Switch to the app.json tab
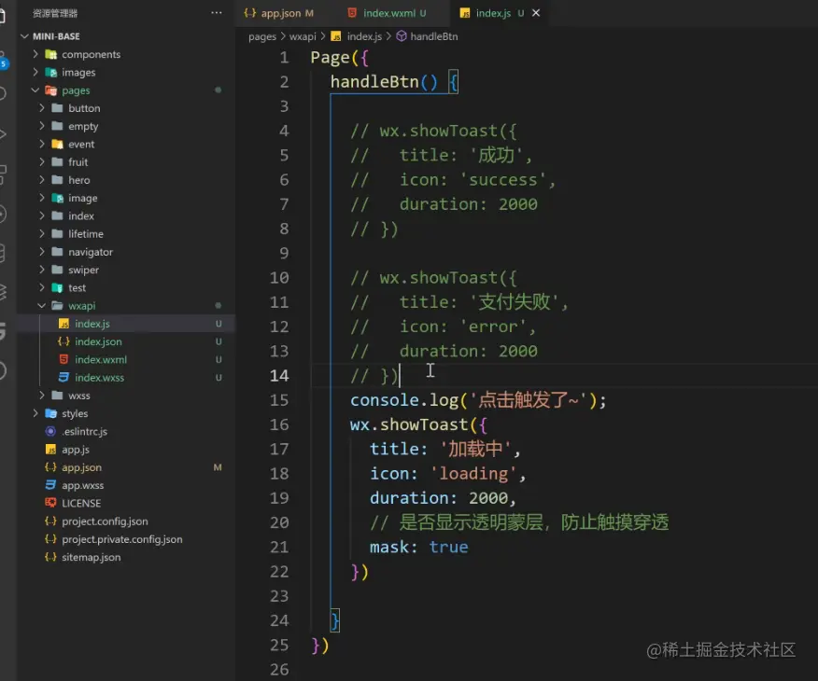This screenshot has height=681, width=818. (x=281, y=13)
